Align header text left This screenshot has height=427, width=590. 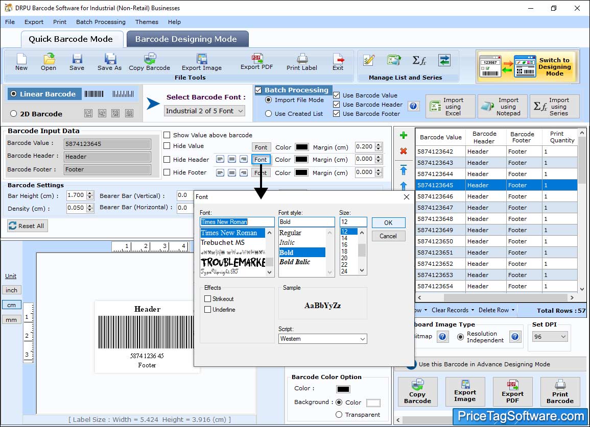click(x=220, y=159)
